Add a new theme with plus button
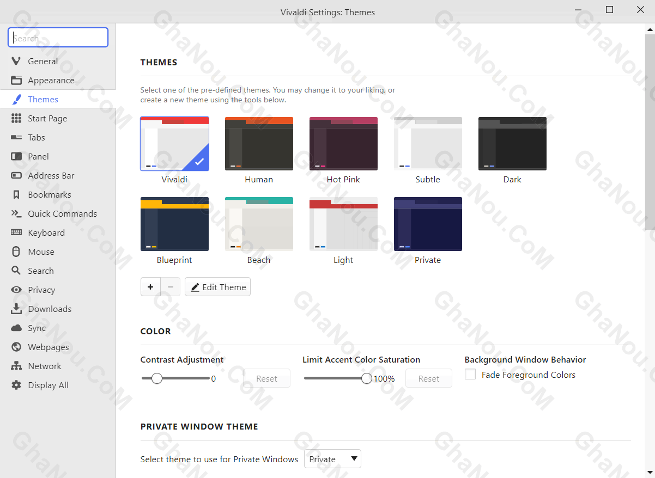The image size is (655, 478). click(150, 287)
